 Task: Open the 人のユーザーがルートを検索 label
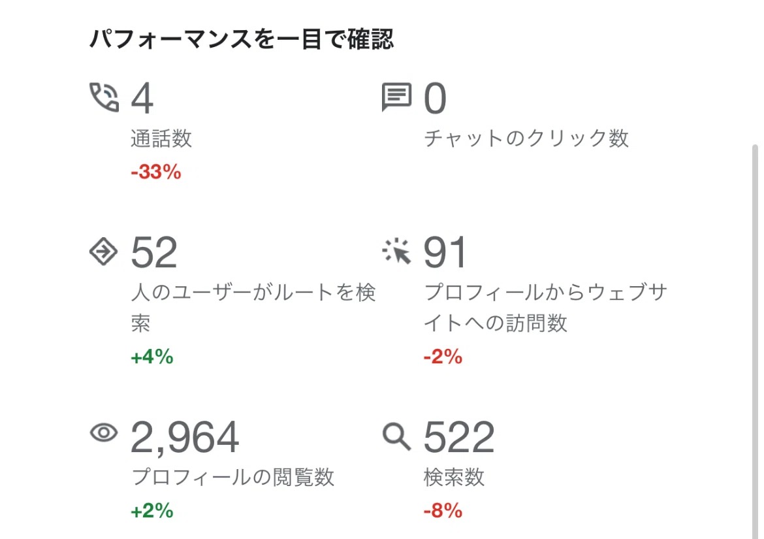click(x=253, y=293)
